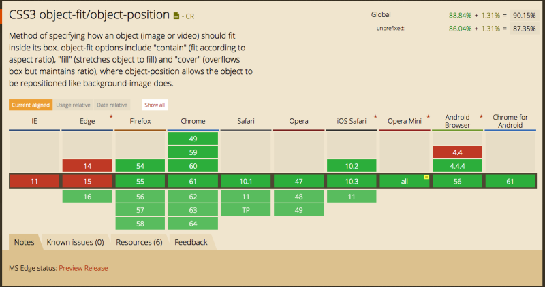Click the Firefox 54 version cell
Image resolution: width=545 pixels, height=287 pixels.
140,166
